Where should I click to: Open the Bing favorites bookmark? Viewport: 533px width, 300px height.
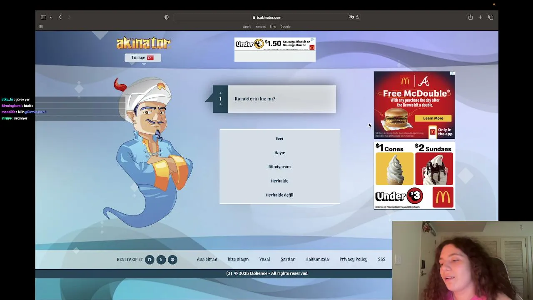(x=273, y=27)
